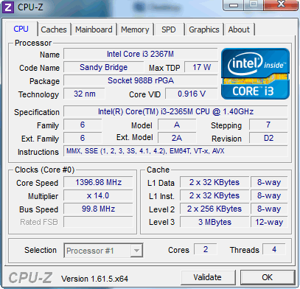Image resolution: width=300 pixels, height=289 pixels.
Task: Select the Memory tab
Action: [x=135, y=29]
